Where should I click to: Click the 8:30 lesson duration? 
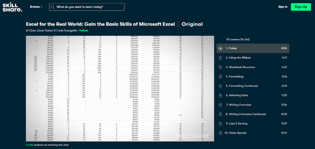284,114
